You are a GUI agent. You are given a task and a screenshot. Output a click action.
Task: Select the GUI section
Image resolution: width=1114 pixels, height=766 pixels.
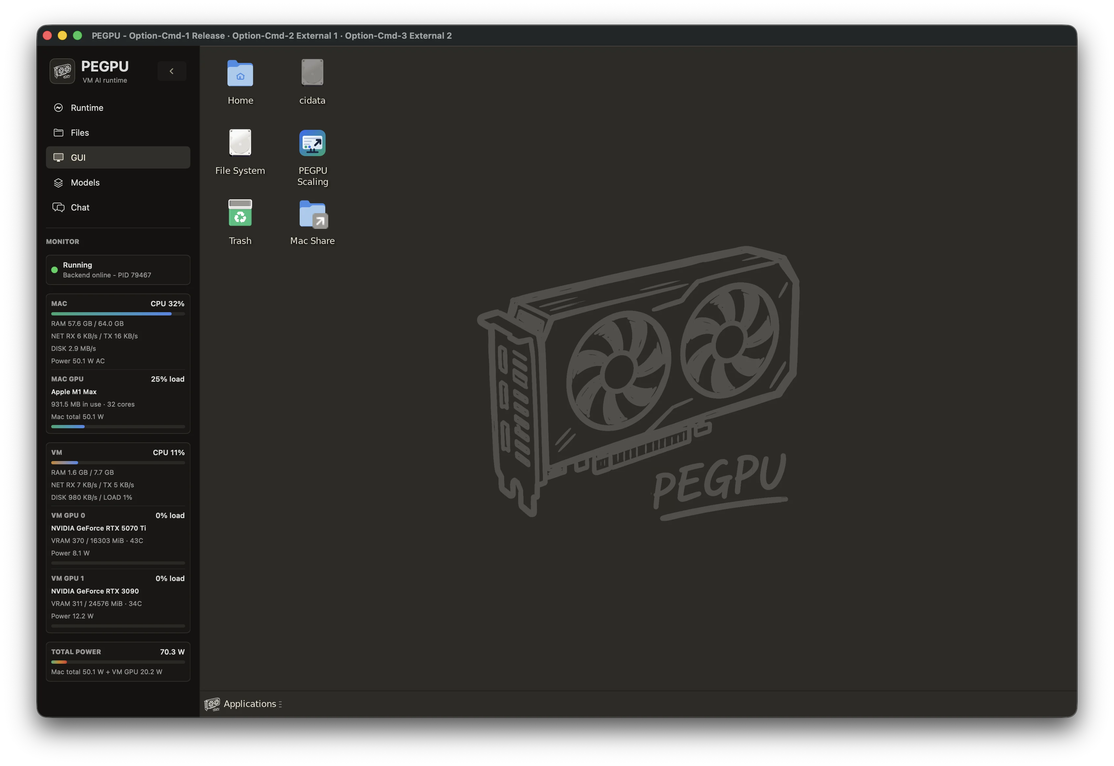click(118, 157)
